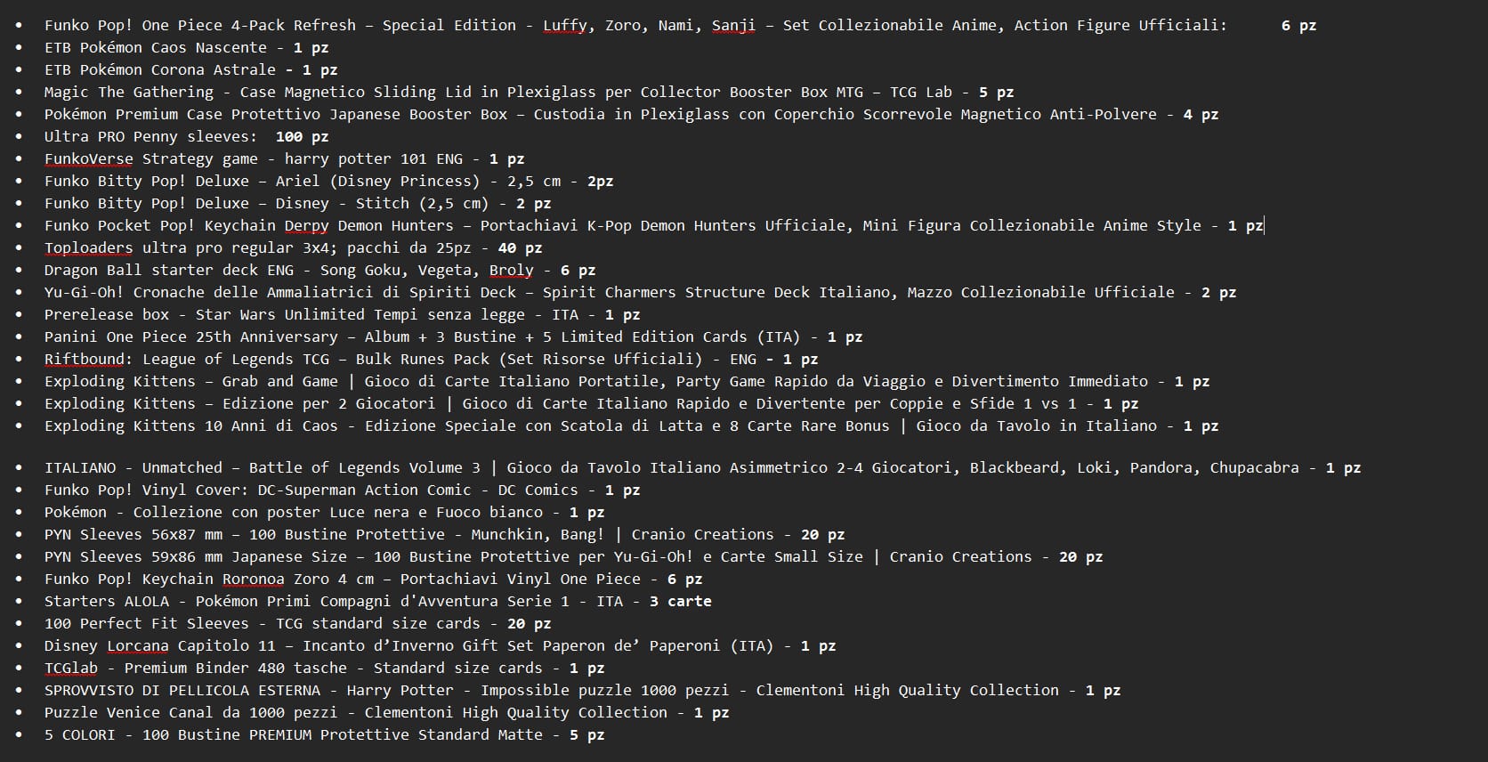The height and width of the screenshot is (762, 1488).
Task: Click the underlined word "Derpy"
Action: tap(307, 226)
